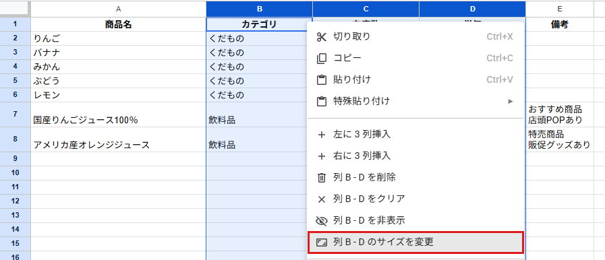
Task: Click the カテゴリ header cell
Action: [x=259, y=24]
